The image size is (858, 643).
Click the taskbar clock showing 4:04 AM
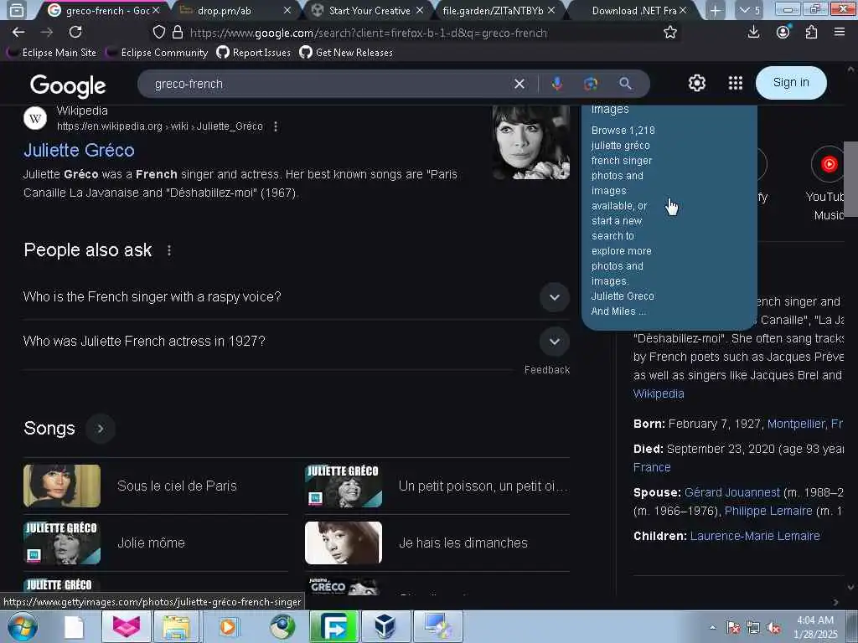pyautogui.click(x=815, y=627)
